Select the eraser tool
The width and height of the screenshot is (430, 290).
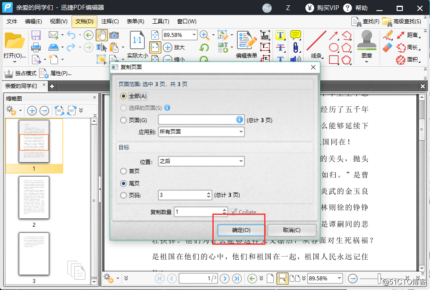[x=387, y=47]
